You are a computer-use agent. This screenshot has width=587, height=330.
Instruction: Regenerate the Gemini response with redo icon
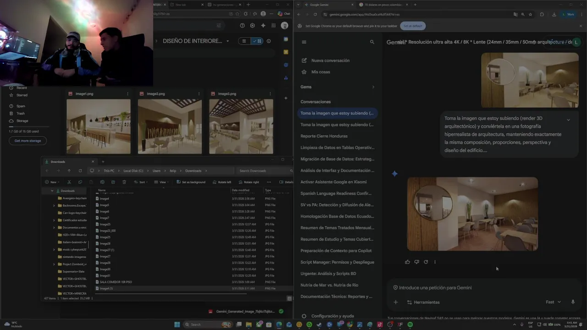point(426,262)
